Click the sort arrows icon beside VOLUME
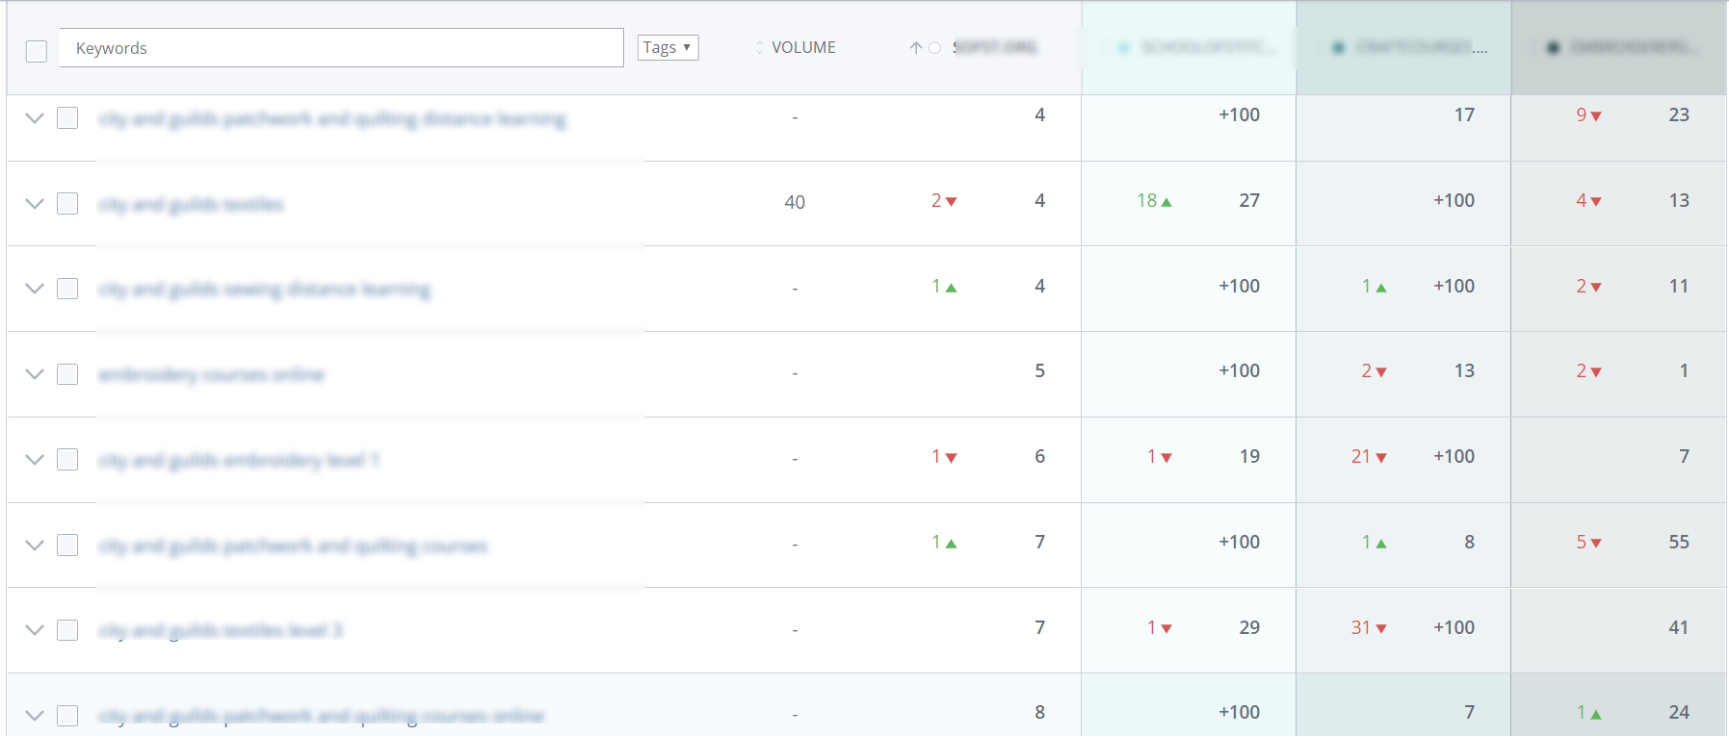The width and height of the screenshot is (1729, 736). (x=759, y=48)
